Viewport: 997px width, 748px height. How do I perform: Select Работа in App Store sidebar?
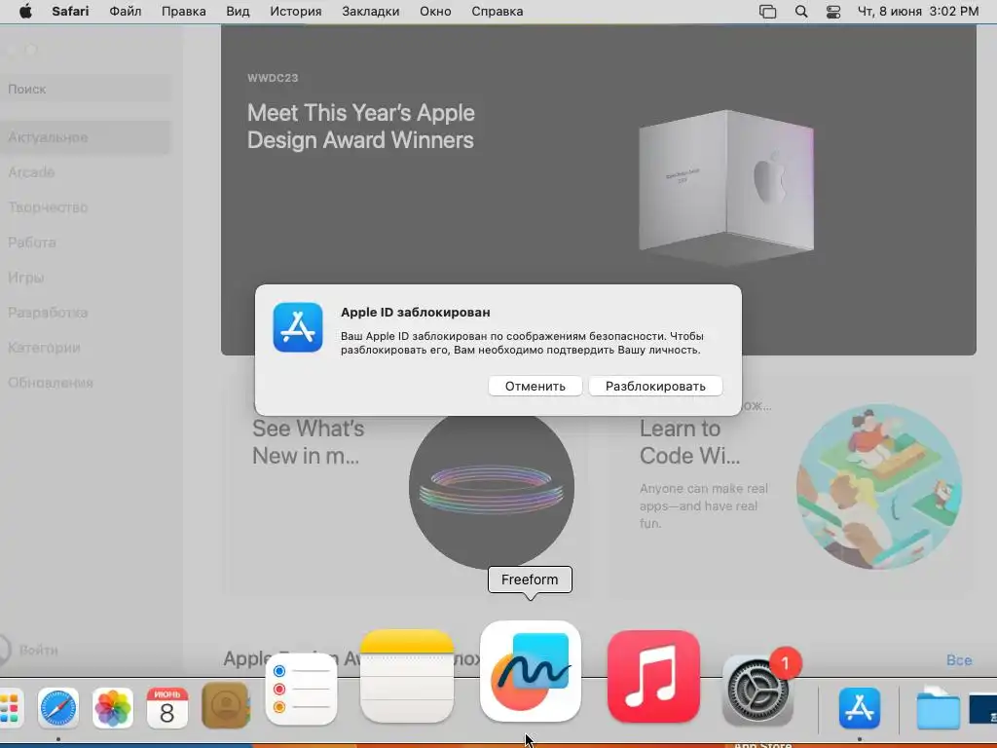click(32, 243)
